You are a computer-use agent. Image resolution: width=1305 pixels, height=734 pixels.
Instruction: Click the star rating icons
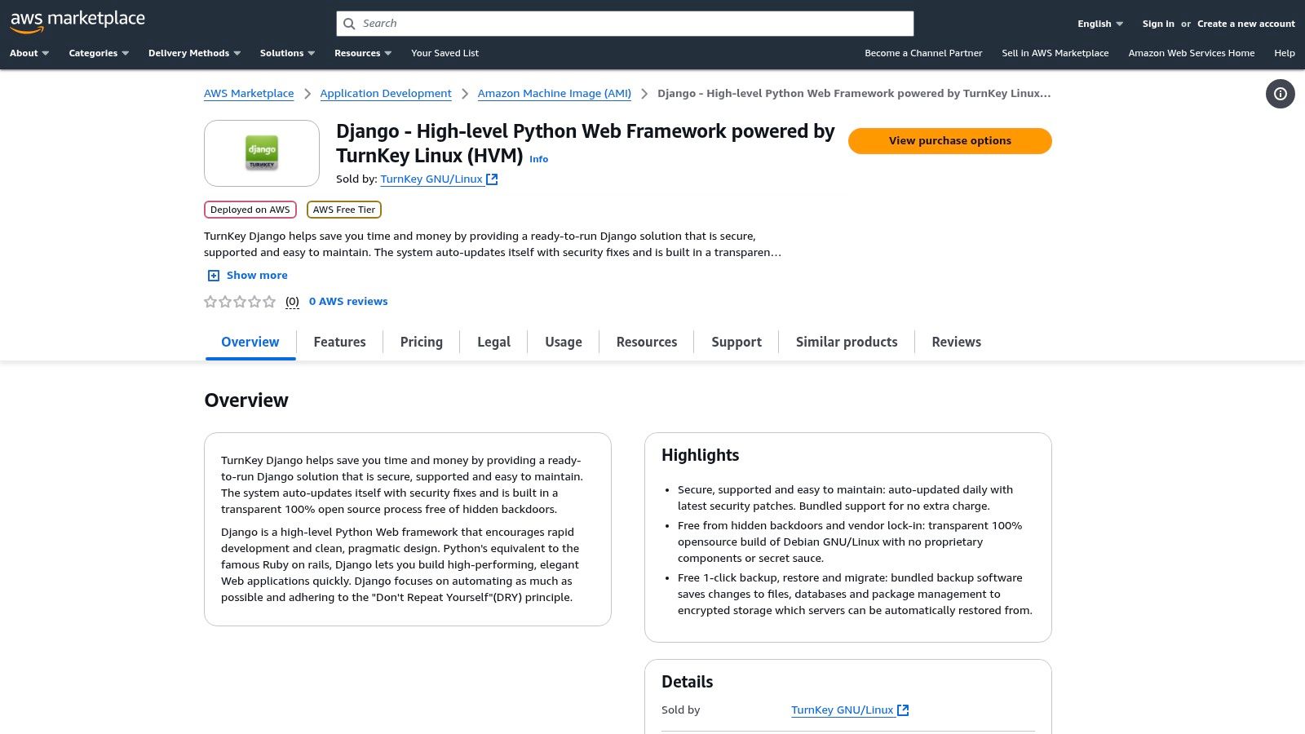click(x=240, y=302)
